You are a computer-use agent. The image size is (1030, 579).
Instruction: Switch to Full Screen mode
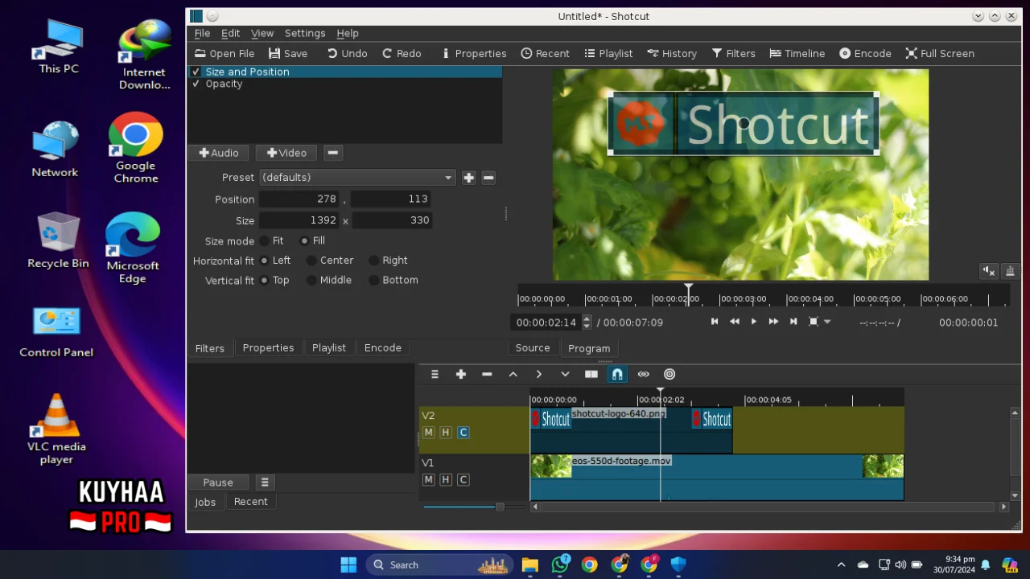(939, 53)
